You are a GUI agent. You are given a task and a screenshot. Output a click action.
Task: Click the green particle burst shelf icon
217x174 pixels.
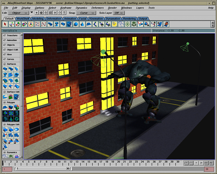pyautogui.click(x=127, y=24)
